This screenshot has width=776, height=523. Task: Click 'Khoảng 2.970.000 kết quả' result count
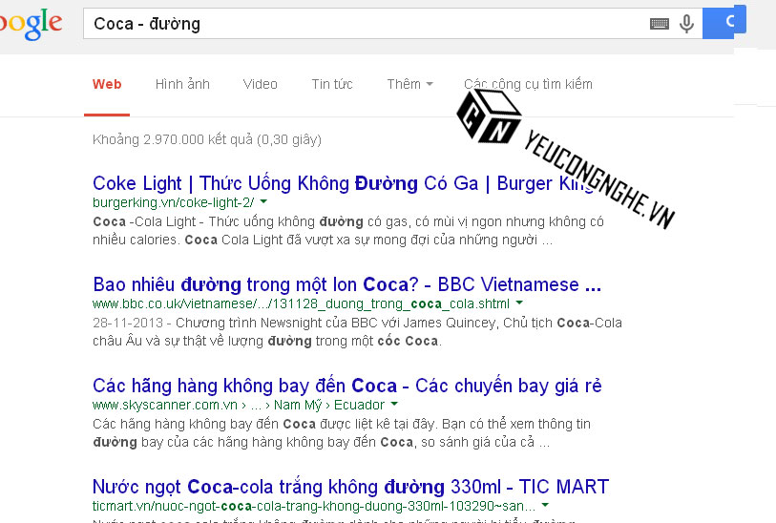[x=207, y=139]
